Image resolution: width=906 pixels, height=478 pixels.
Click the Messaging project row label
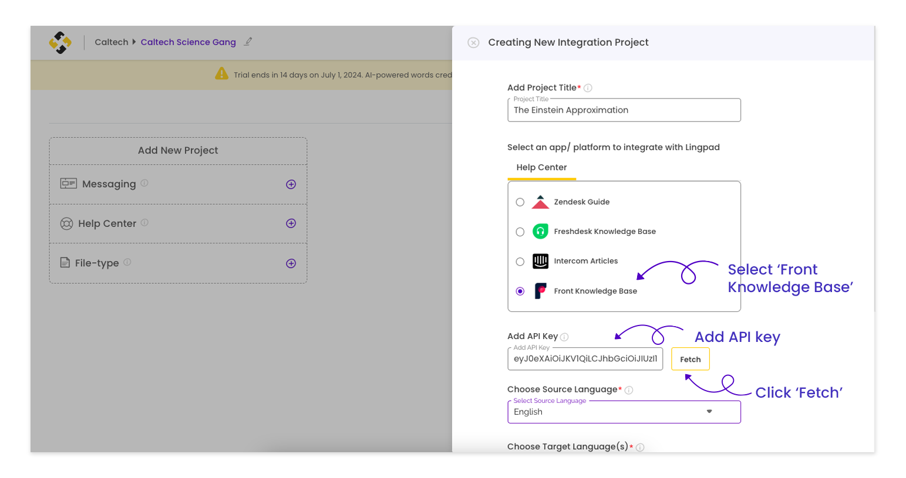(109, 184)
